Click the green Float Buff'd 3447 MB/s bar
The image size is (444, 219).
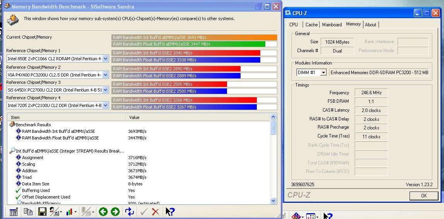pyautogui.click(x=188, y=44)
